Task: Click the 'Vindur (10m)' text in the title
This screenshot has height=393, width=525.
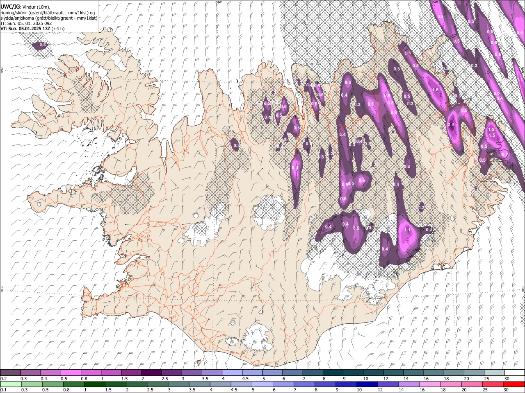Action: 36,7
